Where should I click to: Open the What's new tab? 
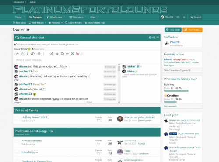[54, 17]
